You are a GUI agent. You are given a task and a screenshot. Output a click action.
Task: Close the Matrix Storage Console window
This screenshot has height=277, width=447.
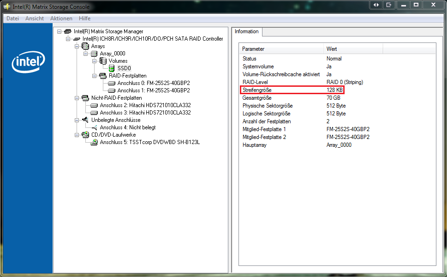(433, 5)
